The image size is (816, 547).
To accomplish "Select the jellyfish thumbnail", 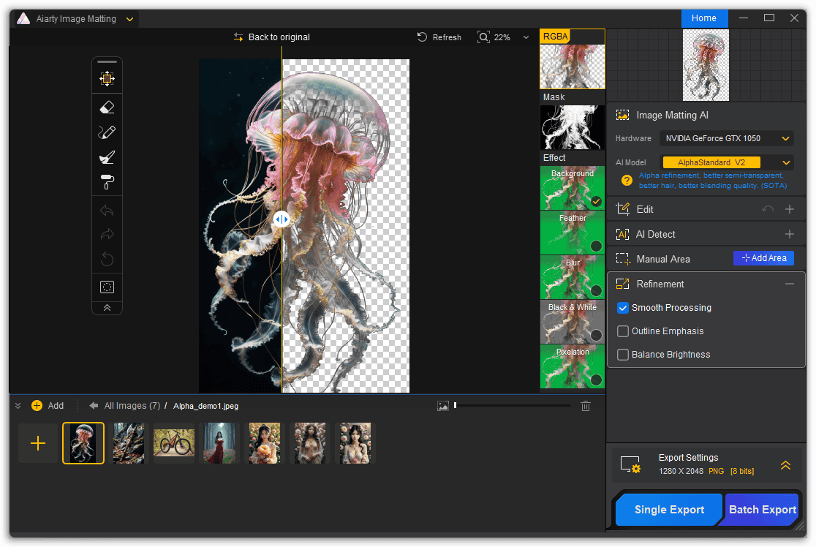I will [83, 443].
